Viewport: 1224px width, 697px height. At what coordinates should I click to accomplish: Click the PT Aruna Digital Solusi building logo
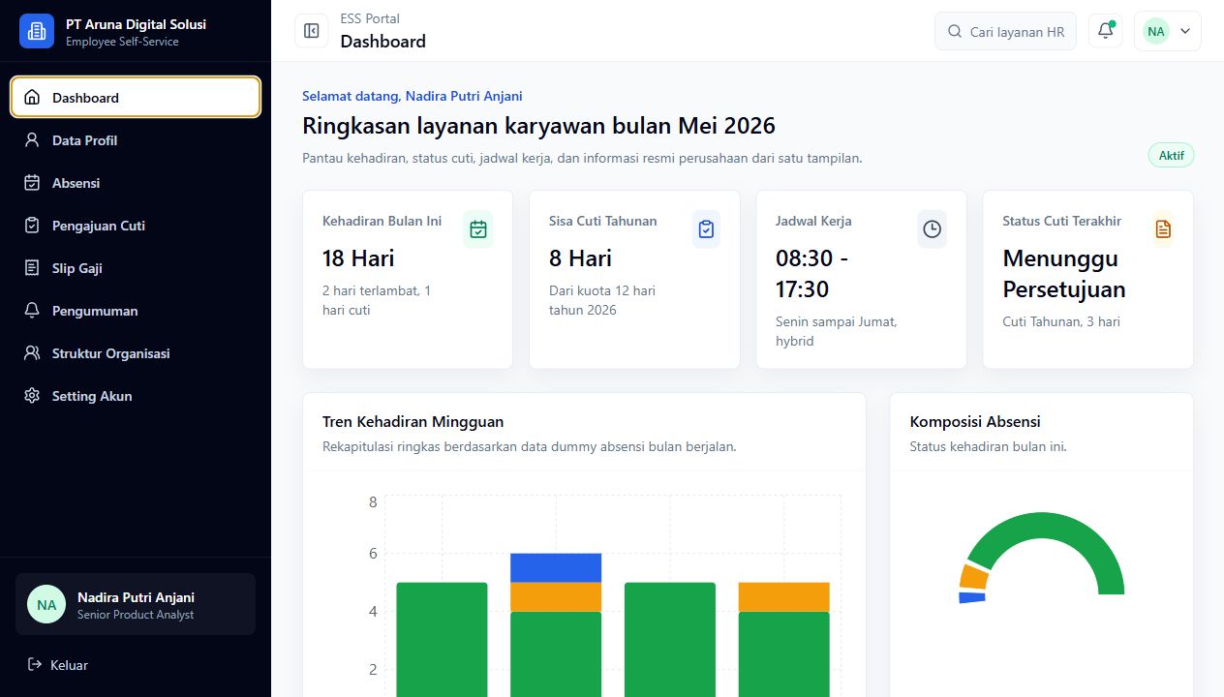coord(37,31)
